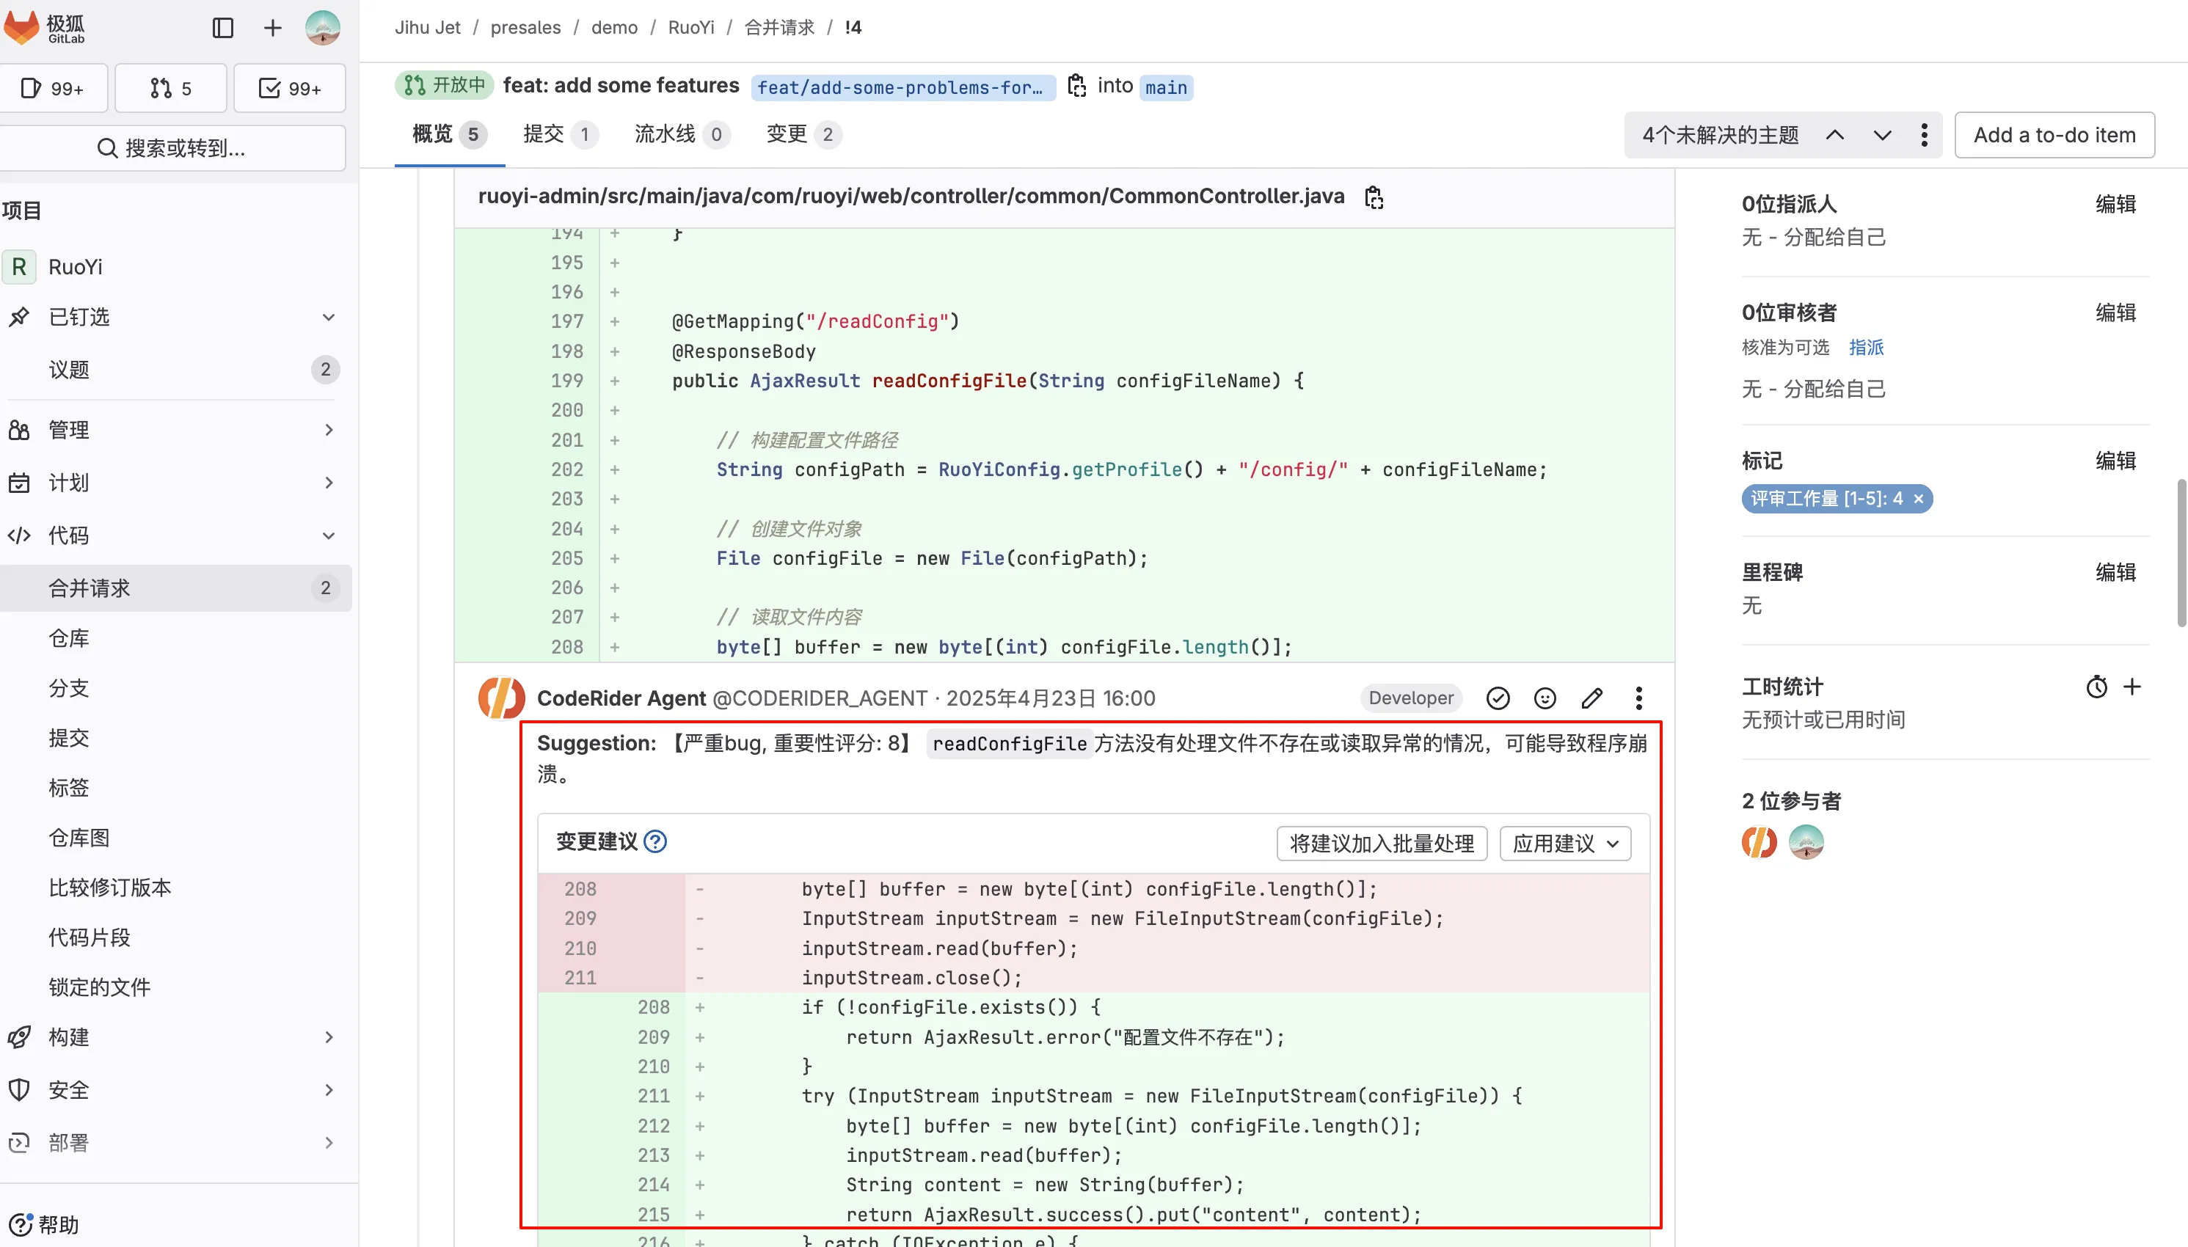Open more actions on CodeRider comment
This screenshot has height=1247, width=2188.
[1639, 698]
